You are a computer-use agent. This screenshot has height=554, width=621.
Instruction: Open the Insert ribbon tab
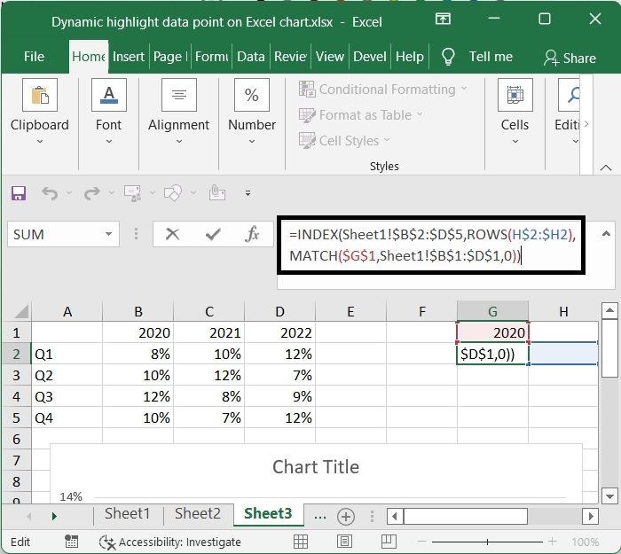129,57
